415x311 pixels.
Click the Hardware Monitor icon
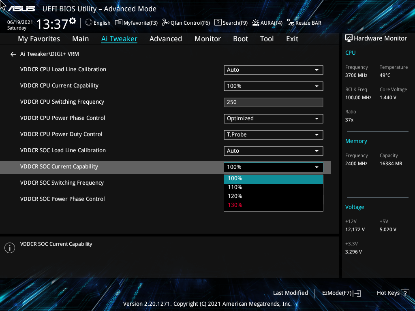click(349, 38)
